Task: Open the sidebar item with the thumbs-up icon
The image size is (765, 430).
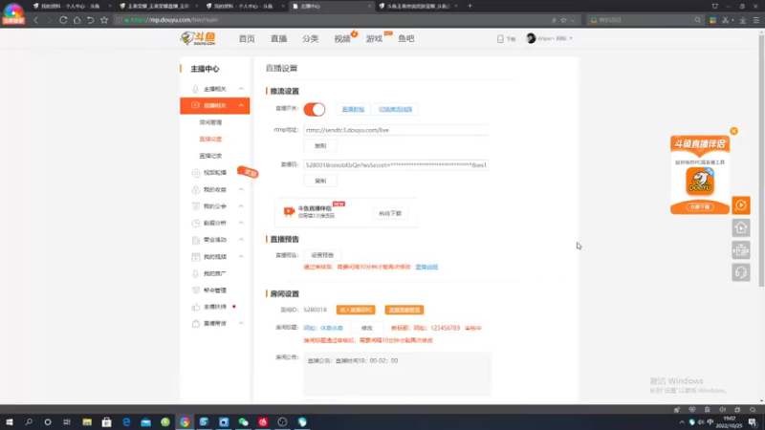Action: pos(214,307)
